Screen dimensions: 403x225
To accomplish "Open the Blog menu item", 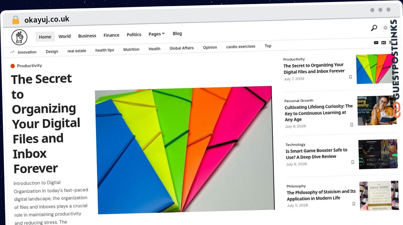I will pos(177,34).
